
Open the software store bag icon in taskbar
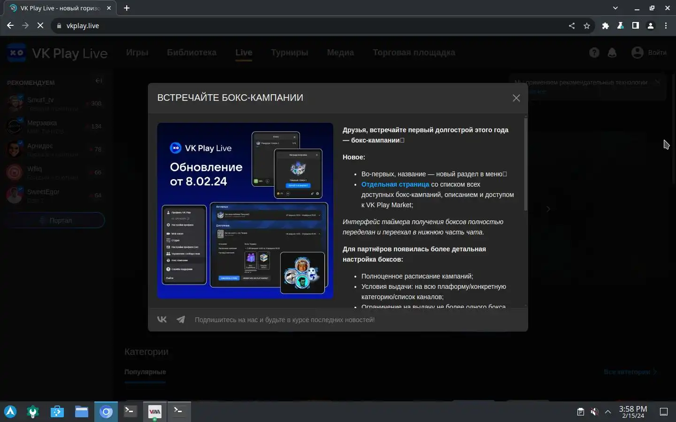57,412
